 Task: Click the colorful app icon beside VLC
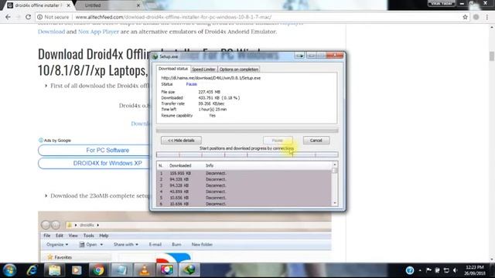[166, 270]
